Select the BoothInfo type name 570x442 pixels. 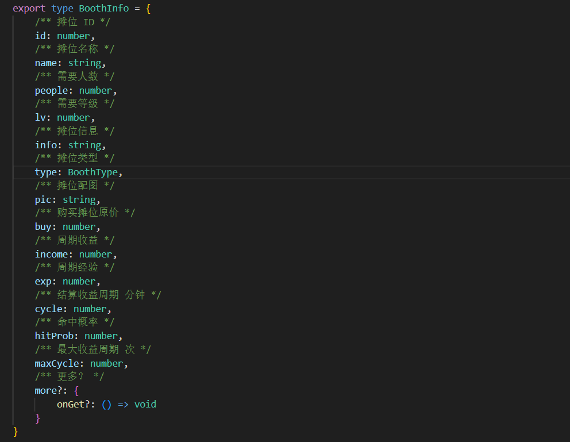[x=104, y=9]
